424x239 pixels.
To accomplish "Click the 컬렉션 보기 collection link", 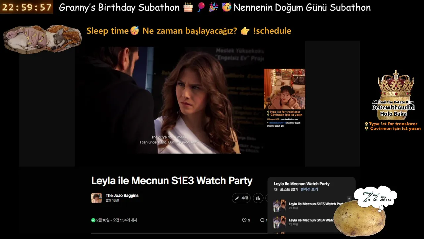I will coord(309,189).
